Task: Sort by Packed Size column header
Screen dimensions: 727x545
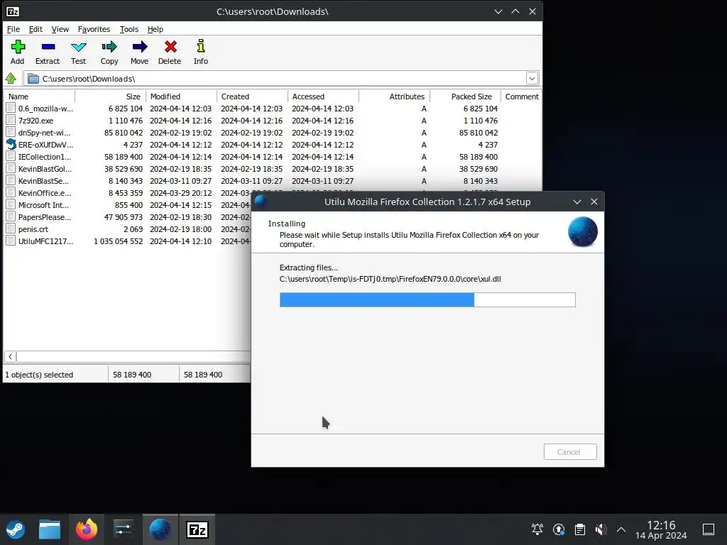Action: (x=466, y=97)
